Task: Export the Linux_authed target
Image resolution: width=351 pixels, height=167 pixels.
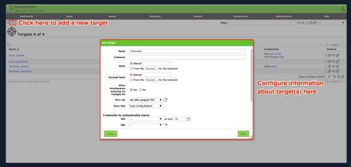Action: (x=338, y=55)
